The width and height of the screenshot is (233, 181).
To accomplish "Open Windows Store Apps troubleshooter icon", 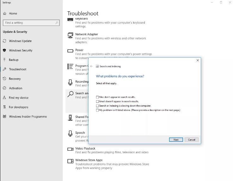I will pyautogui.click(x=70, y=161).
